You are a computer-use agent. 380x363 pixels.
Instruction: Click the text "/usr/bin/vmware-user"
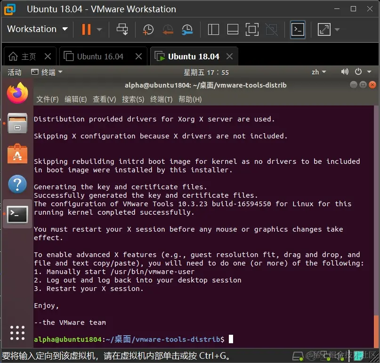pyautogui.click(x=153, y=271)
